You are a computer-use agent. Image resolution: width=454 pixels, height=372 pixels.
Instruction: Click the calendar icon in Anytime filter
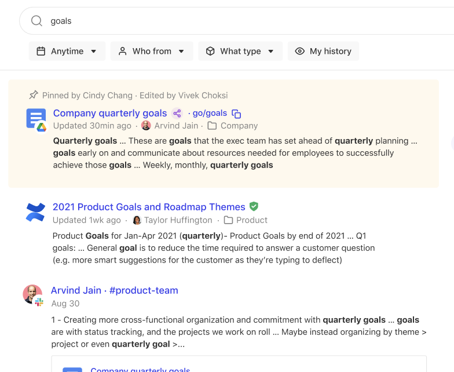coord(41,51)
